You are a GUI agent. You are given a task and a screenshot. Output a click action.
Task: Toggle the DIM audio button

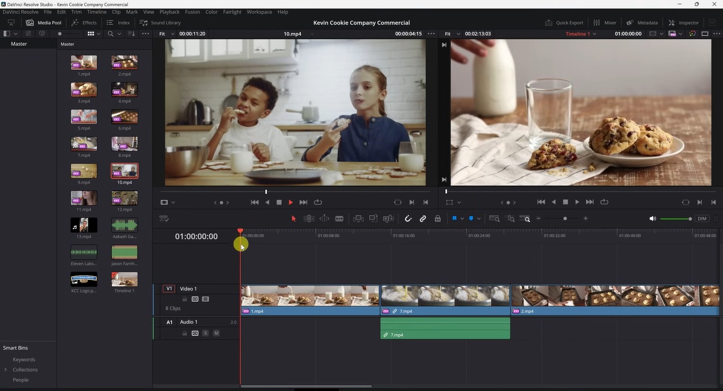[x=702, y=219]
